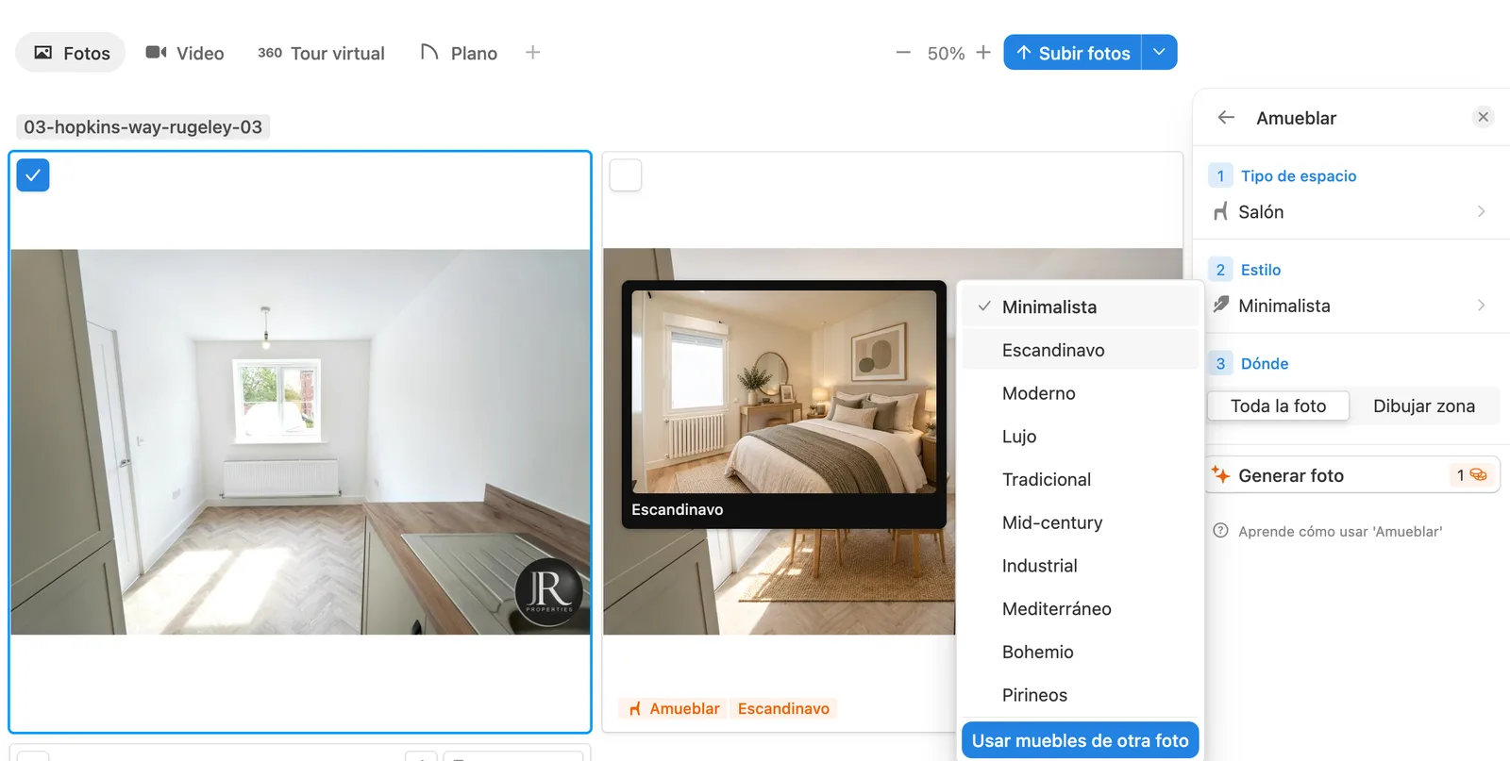Open the Salón space type selector
Screen dimensions: 1510x761
pyautogui.click(x=1351, y=211)
